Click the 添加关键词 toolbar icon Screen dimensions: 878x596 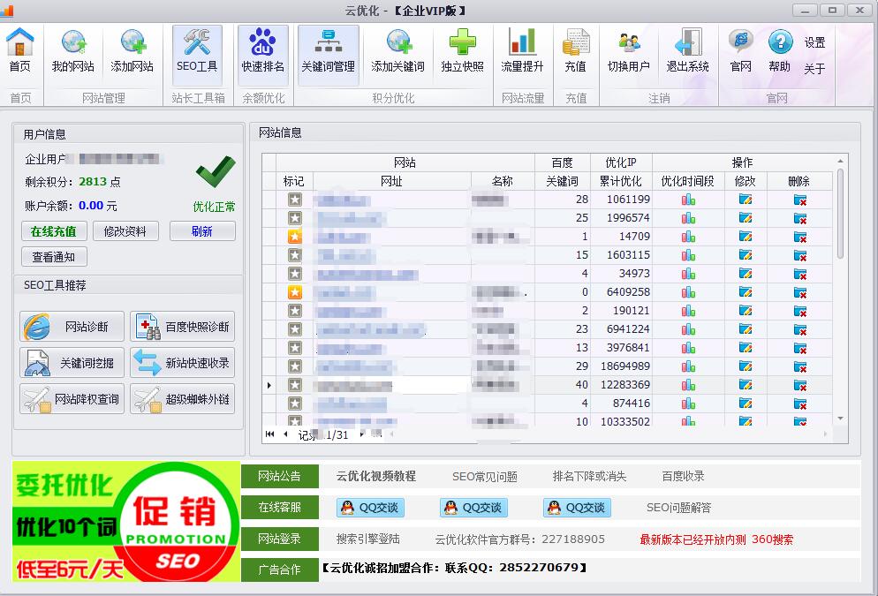click(397, 50)
